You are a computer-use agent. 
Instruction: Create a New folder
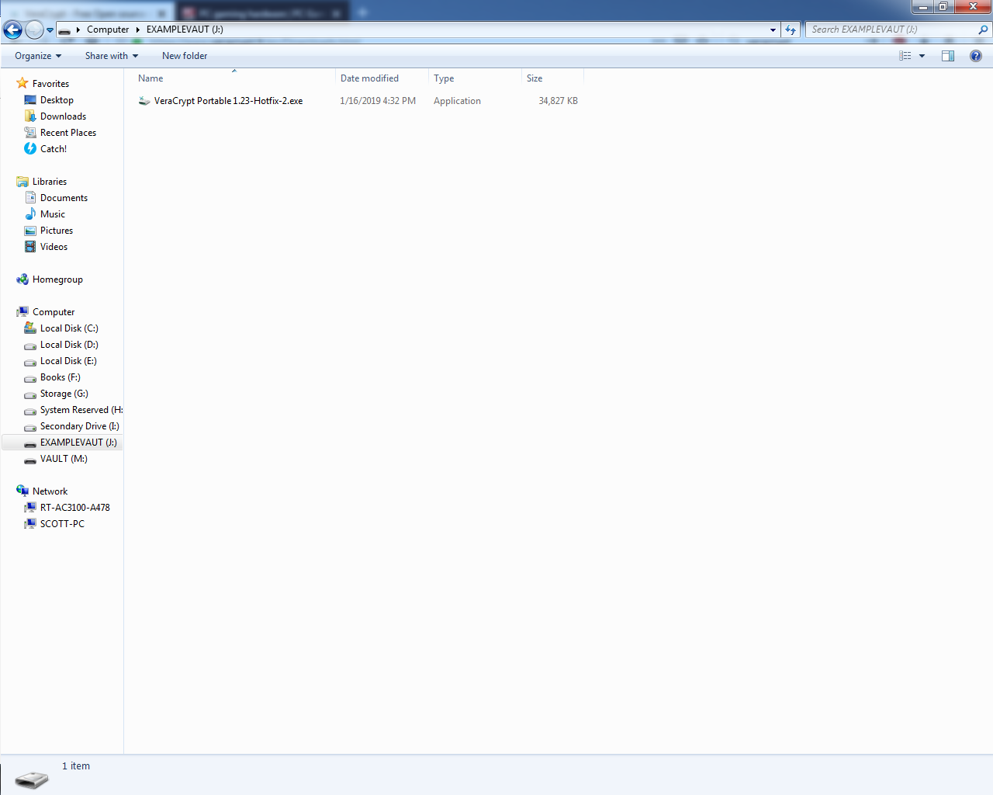(185, 56)
